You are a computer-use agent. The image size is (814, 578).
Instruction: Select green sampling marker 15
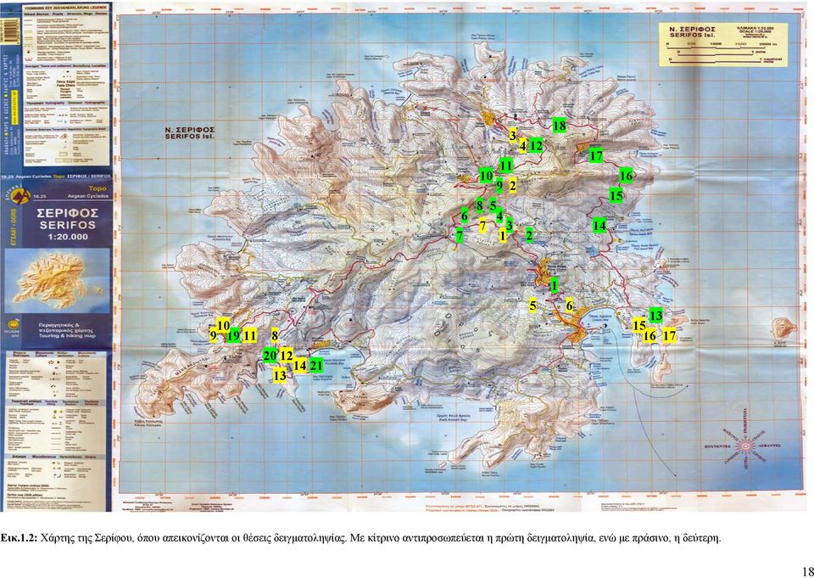[x=616, y=195]
